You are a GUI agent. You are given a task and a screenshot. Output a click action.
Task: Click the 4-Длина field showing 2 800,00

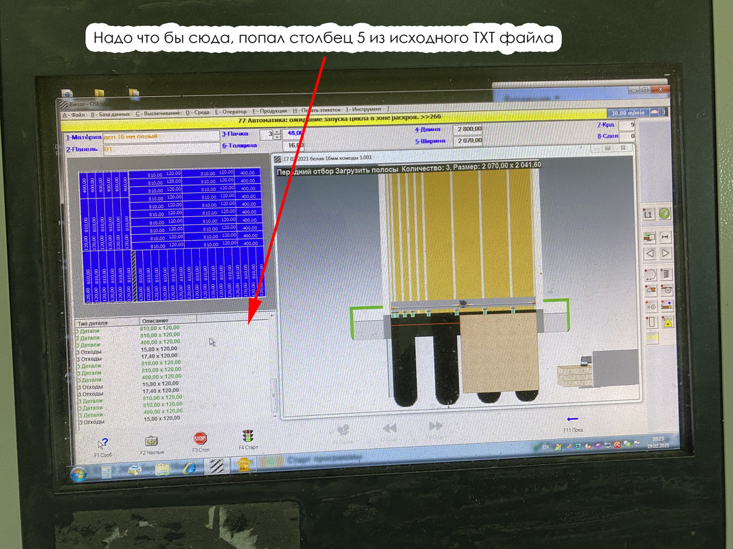[x=469, y=129]
